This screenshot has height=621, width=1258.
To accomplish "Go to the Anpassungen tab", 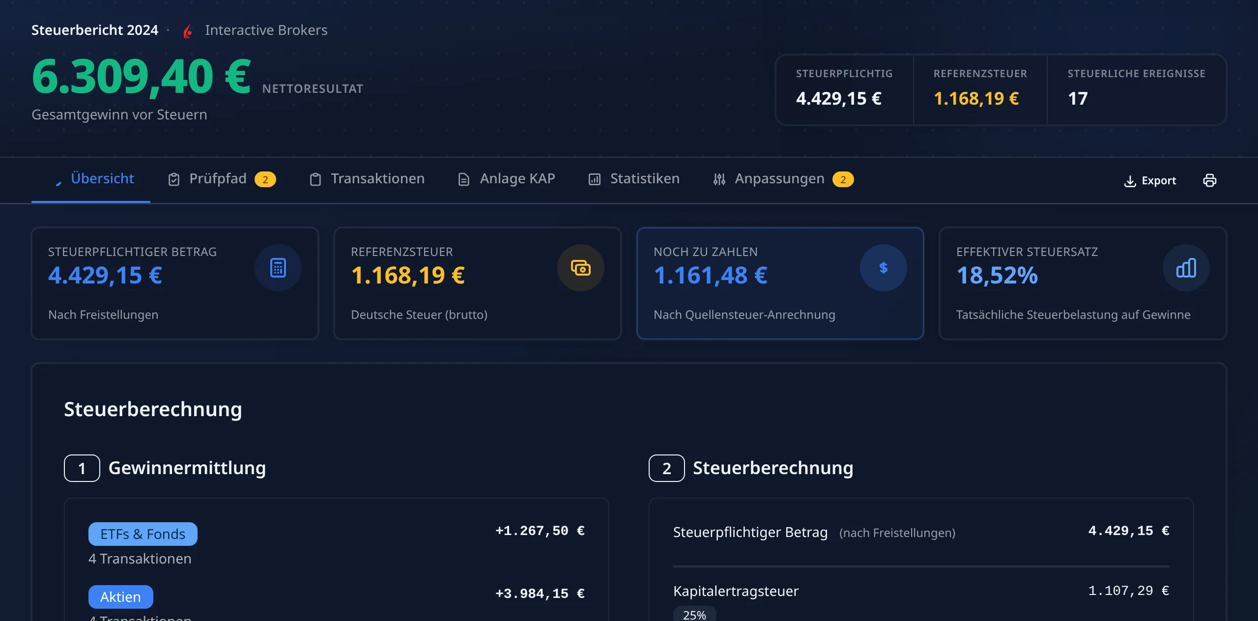I will coord(783,179).
